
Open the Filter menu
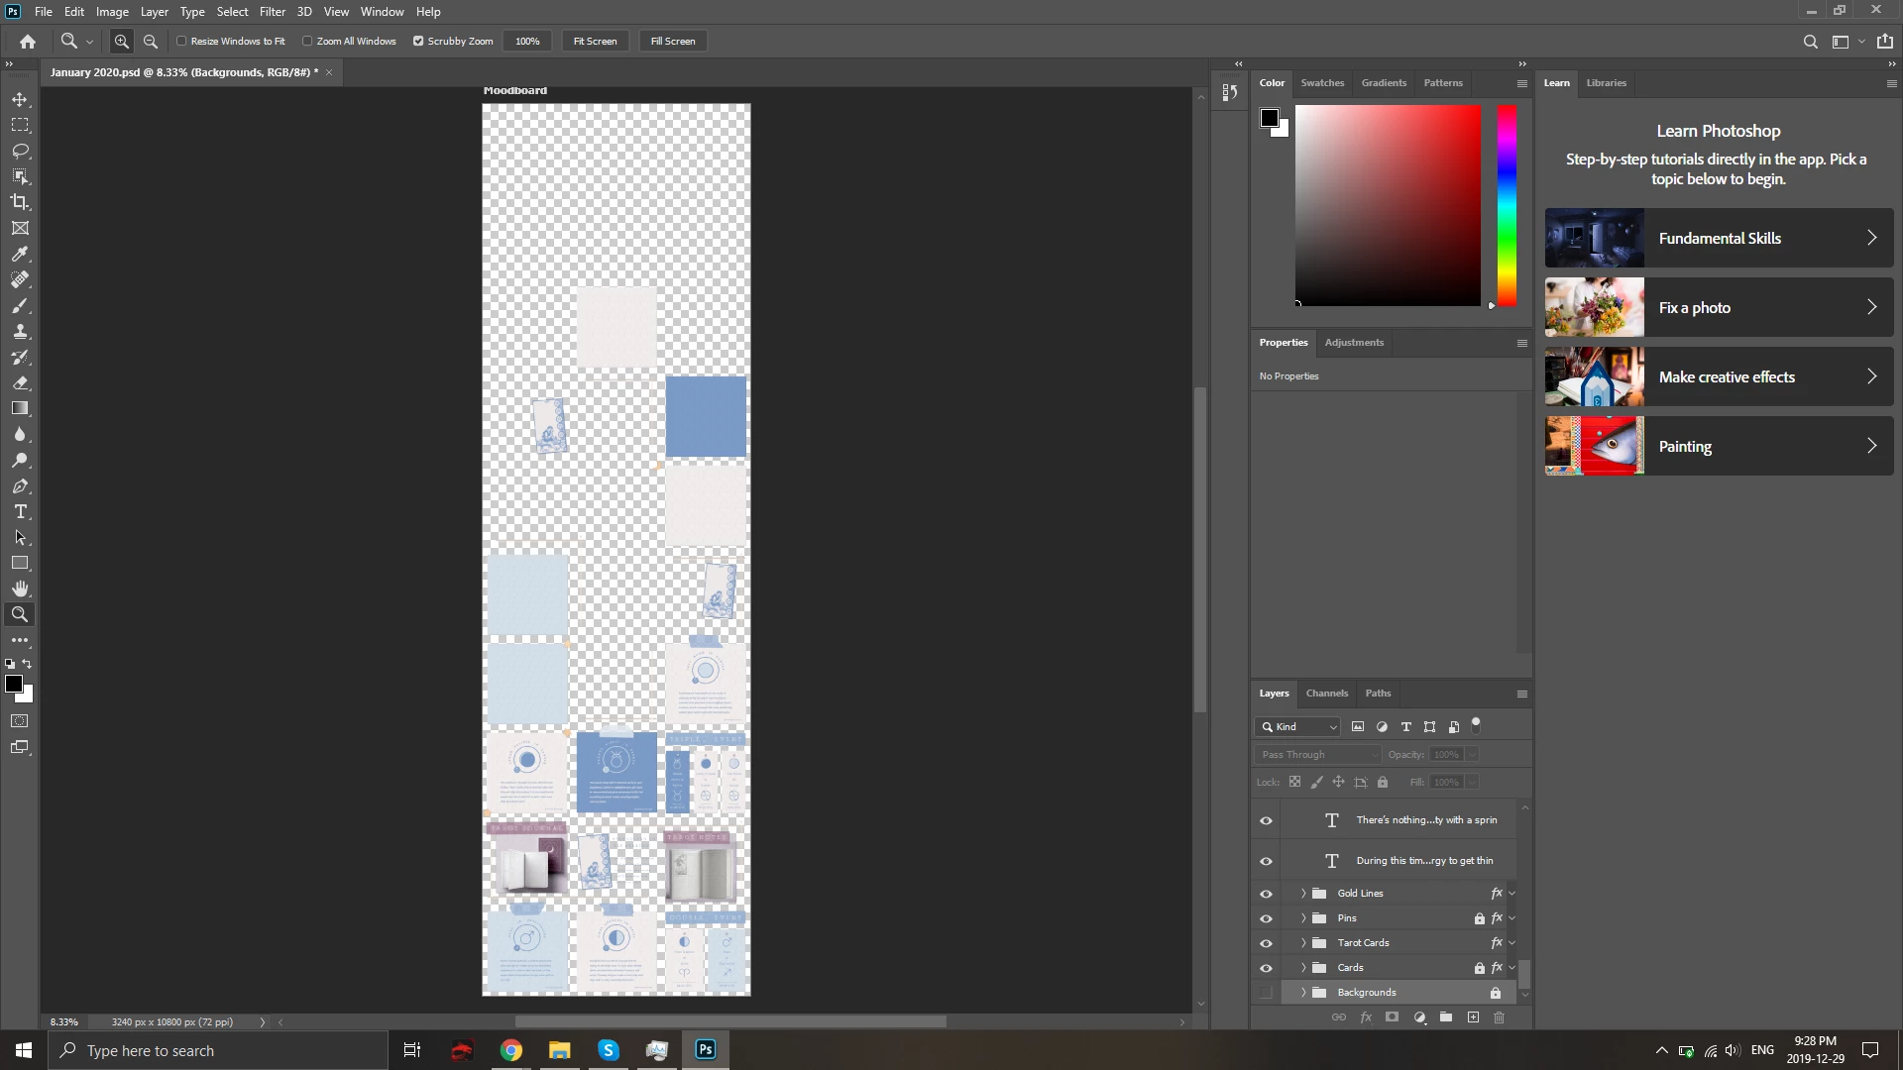[272, 12]
